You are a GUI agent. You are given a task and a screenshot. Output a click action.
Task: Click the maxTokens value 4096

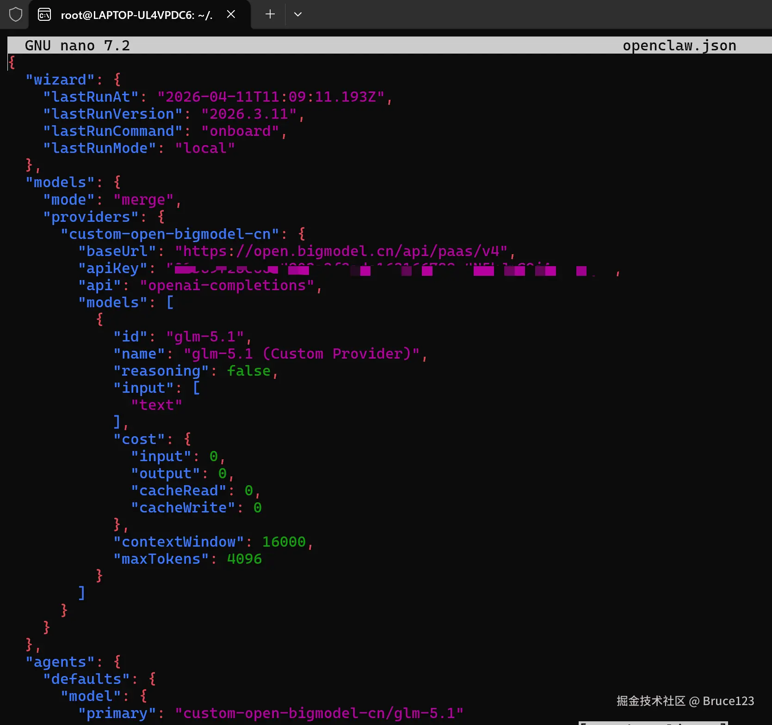244,559
